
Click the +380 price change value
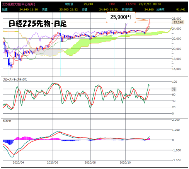tap(112, 4)
